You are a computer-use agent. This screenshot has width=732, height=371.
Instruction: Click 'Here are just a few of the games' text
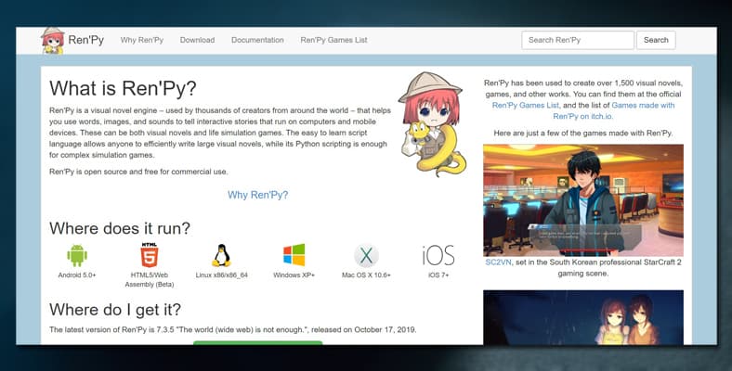point(583,134)
